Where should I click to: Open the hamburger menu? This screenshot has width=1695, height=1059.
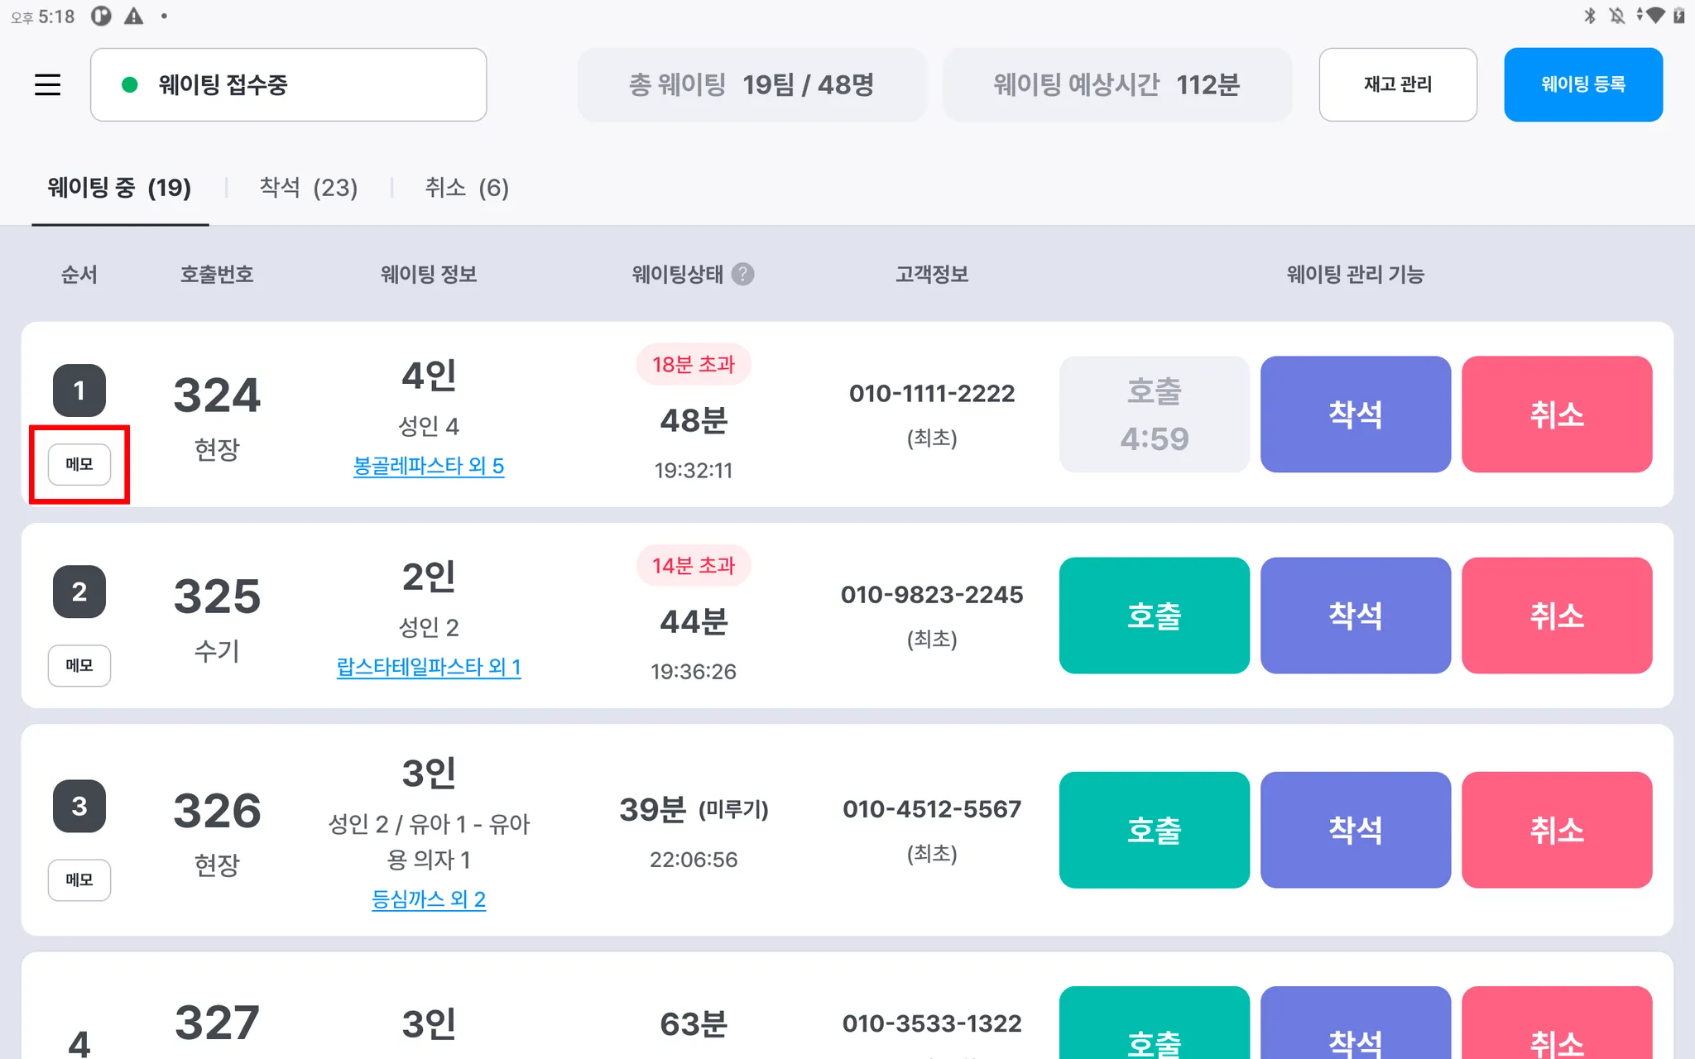47,84
